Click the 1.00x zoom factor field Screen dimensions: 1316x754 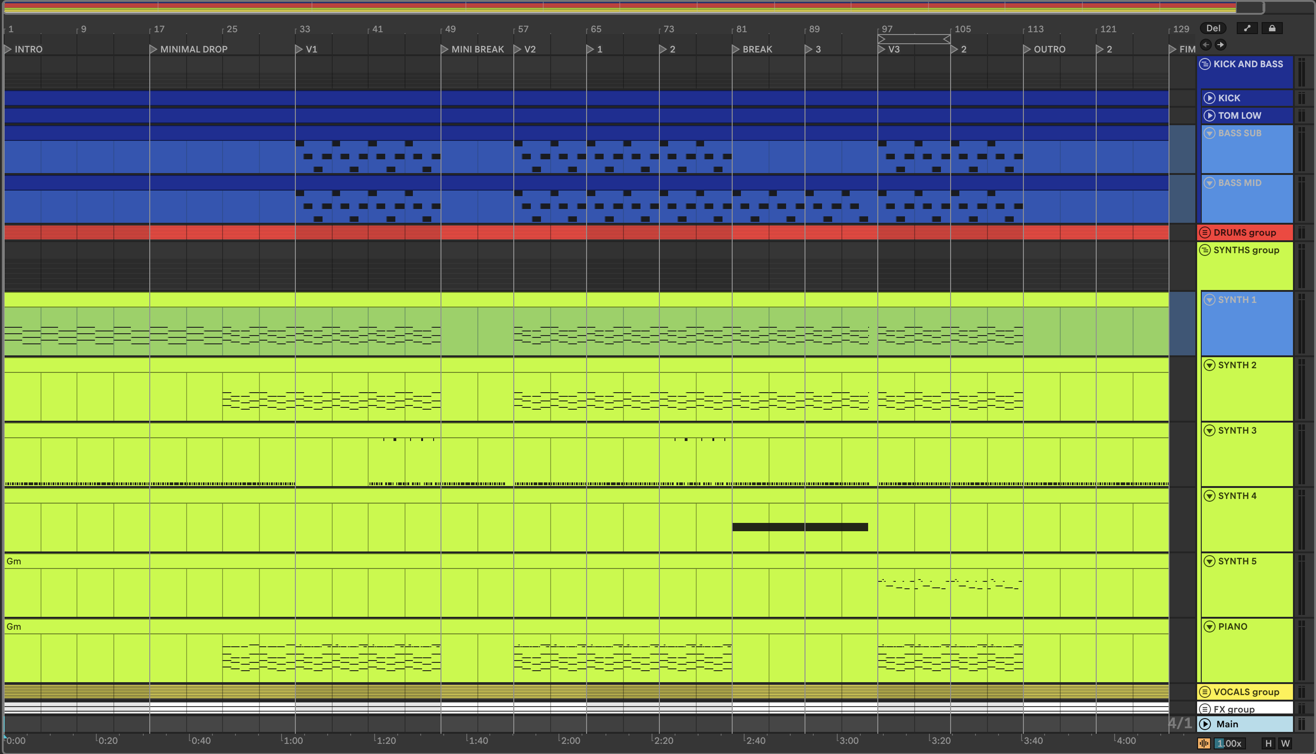(1229, 743)
